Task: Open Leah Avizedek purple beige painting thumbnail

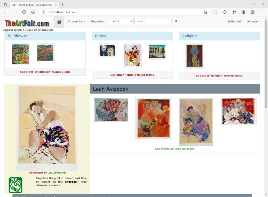Action: 196,122
